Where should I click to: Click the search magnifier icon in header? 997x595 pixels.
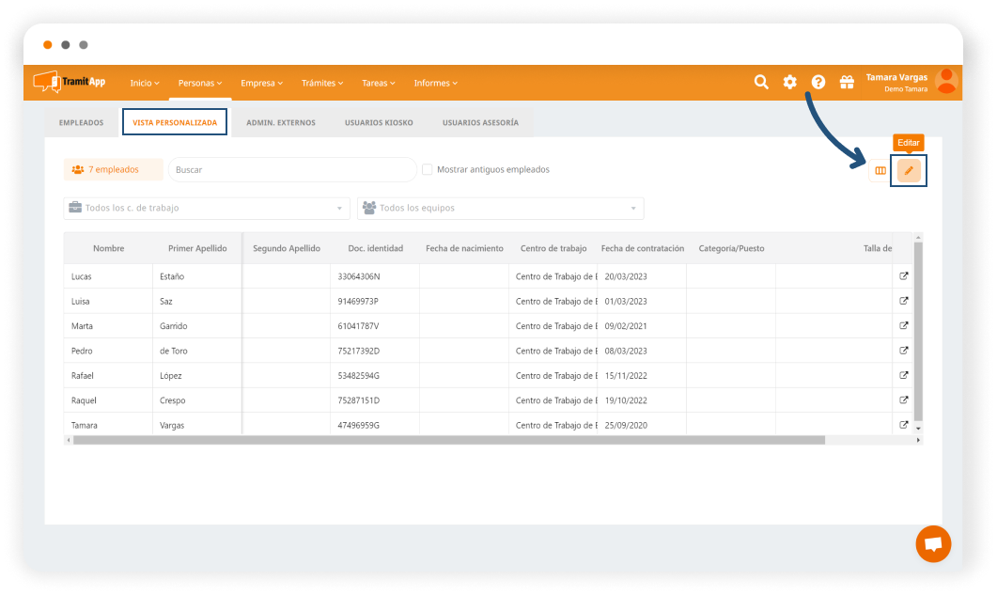(x=761, y=83)
